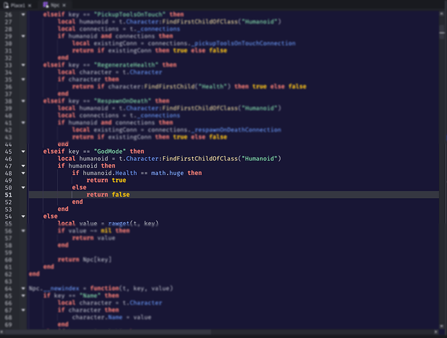
Task: Click 'rawget' call on line 55
Action: (119, 224)
